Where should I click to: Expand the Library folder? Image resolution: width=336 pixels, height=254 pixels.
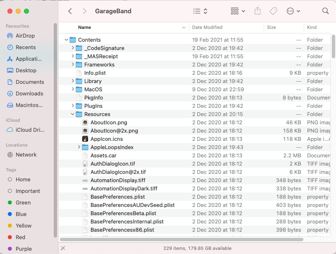point(73,81)
